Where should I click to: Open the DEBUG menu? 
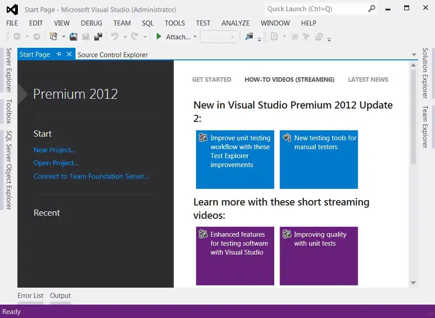tap(92, 23)
